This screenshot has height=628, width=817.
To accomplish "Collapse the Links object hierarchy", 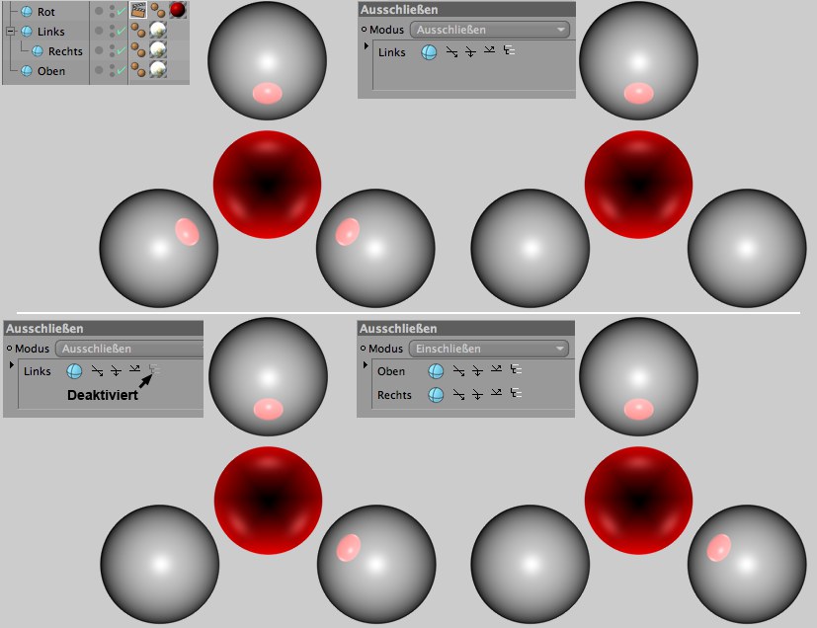I will coord(11,32).
